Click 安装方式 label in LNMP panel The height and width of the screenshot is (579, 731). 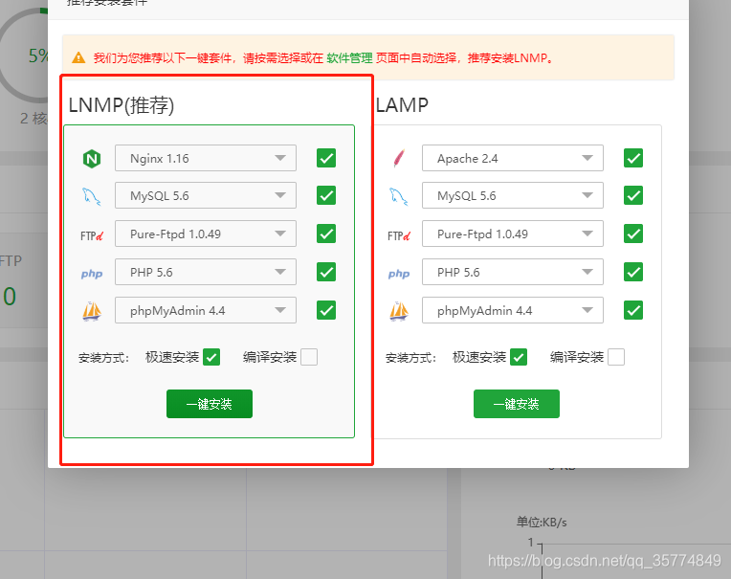pyautogui.click(x=103, y=358)
